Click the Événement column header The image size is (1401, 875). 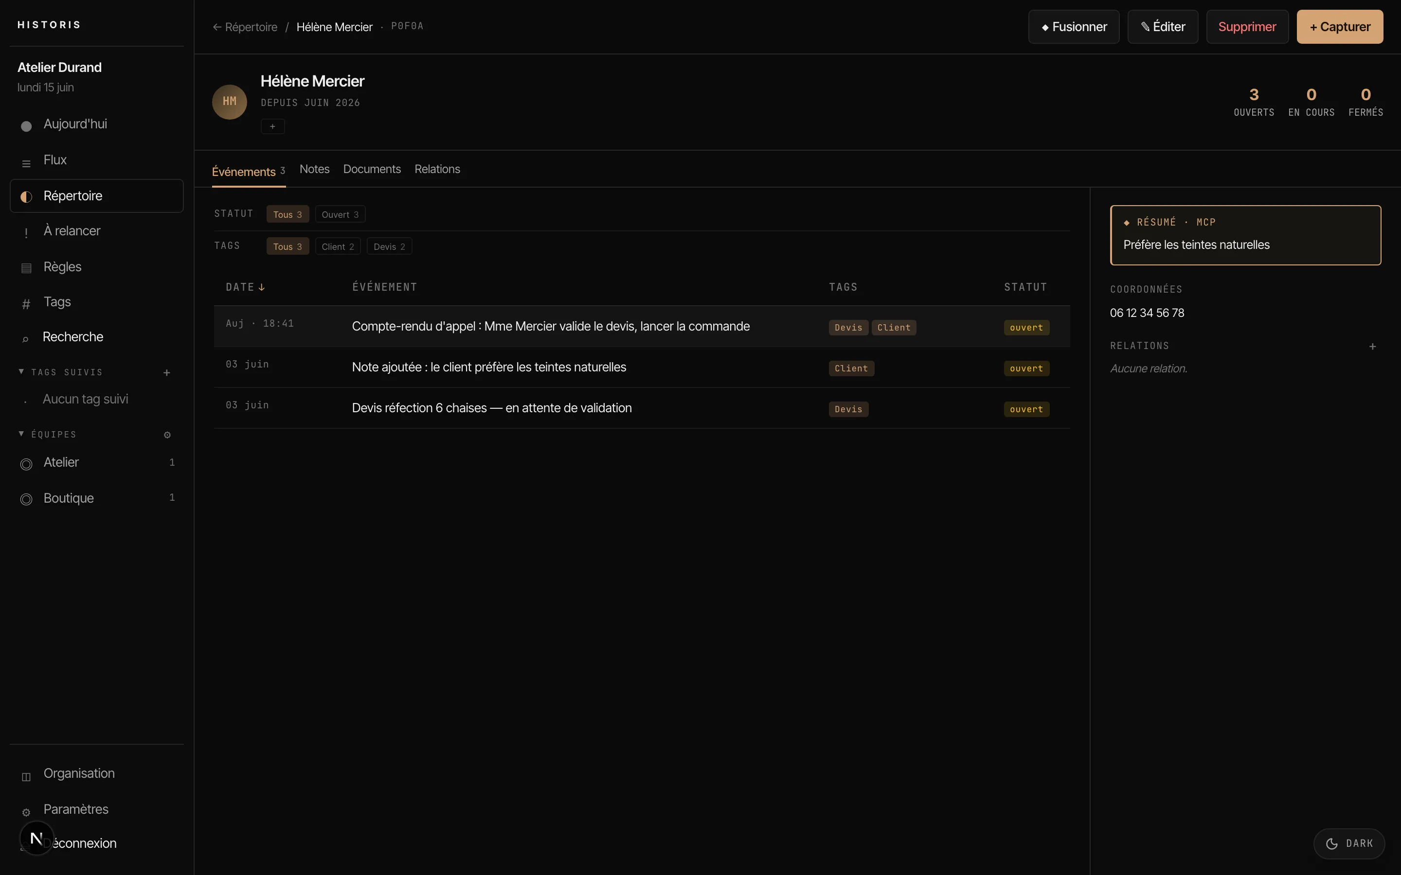pos(384,287)
